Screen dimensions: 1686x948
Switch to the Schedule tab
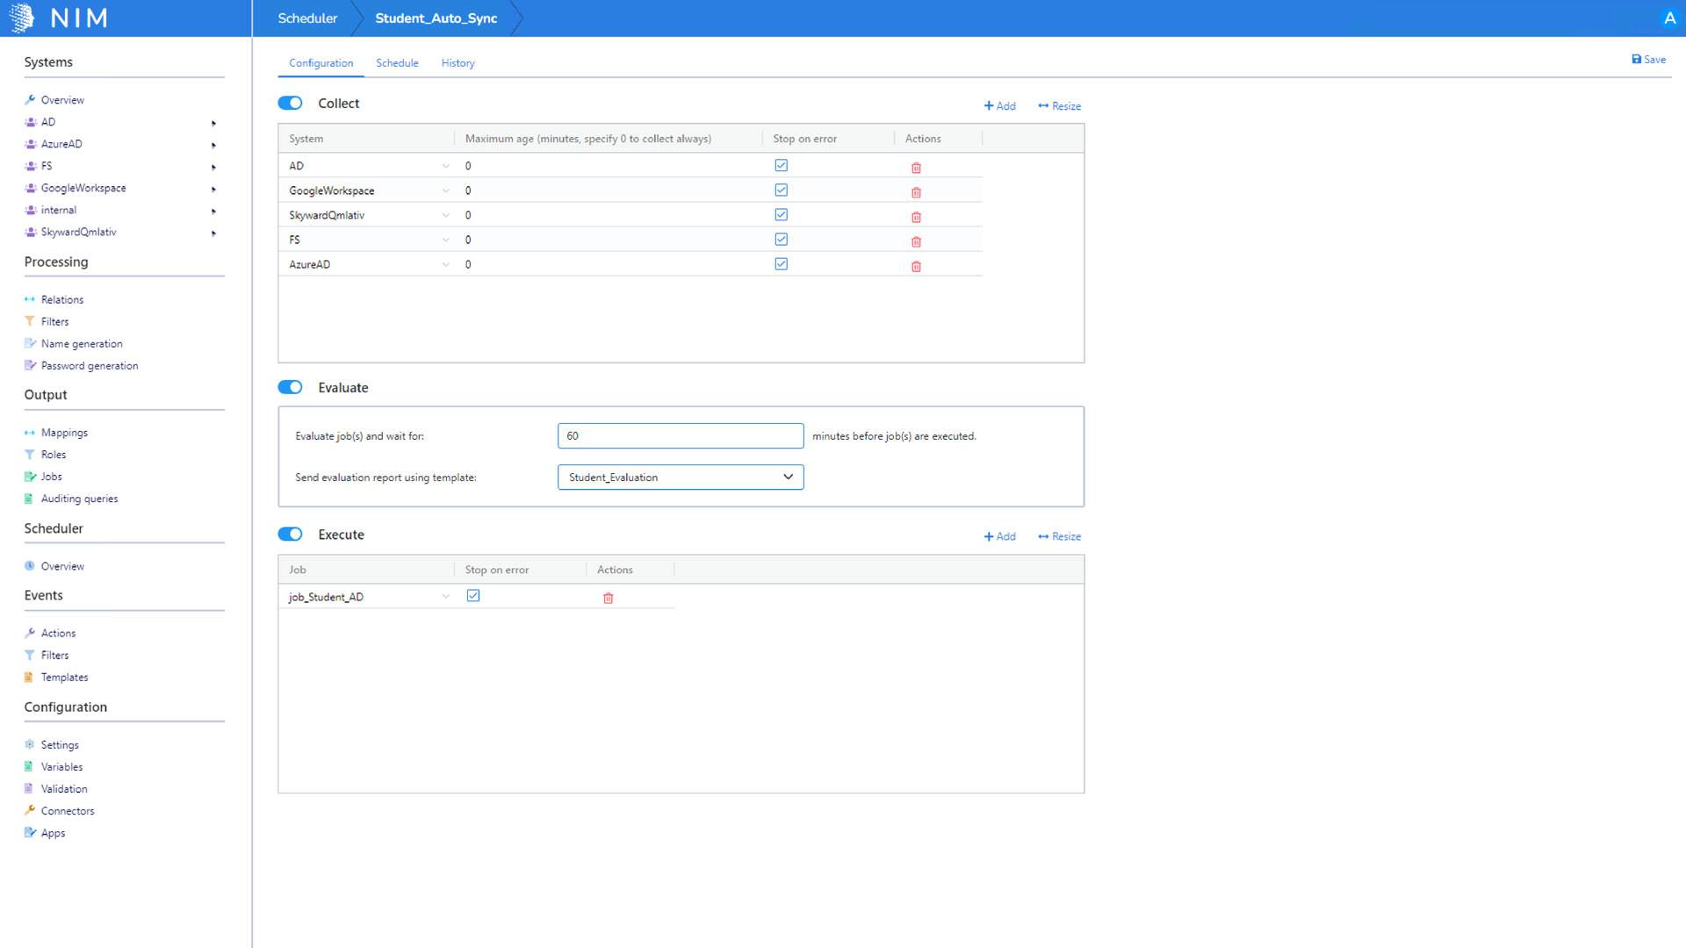pos(397,63)
